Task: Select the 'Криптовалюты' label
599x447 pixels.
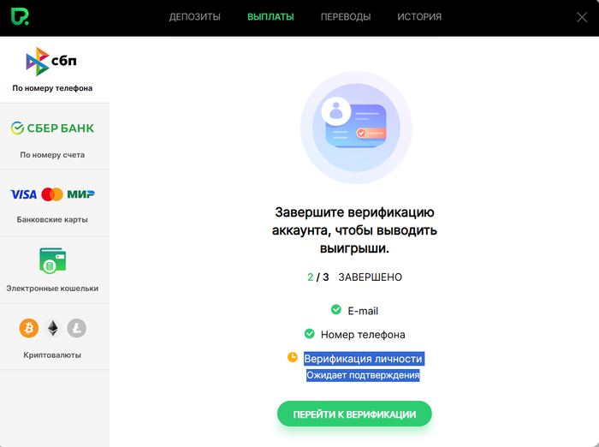Action: tap(52, 355)
